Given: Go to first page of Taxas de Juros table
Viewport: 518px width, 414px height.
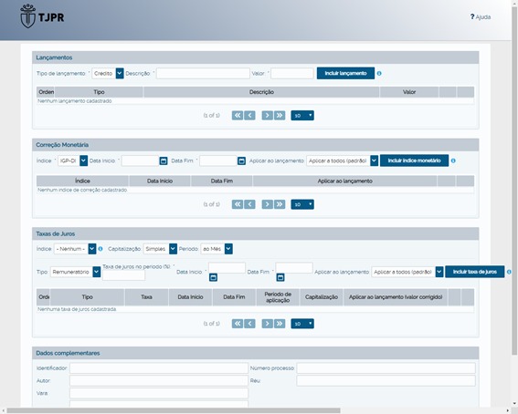Looking at the screenshot, I should pyautogui.click(x=238, y=324).
